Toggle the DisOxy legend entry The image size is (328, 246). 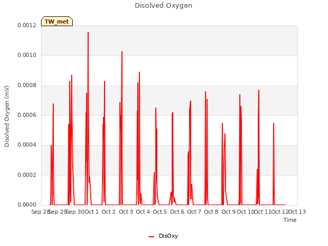coord(163,236)
